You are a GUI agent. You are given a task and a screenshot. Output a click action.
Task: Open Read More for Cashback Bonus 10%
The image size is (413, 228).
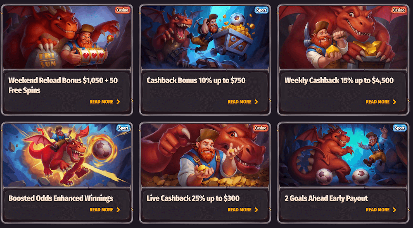tap(242, 102)
